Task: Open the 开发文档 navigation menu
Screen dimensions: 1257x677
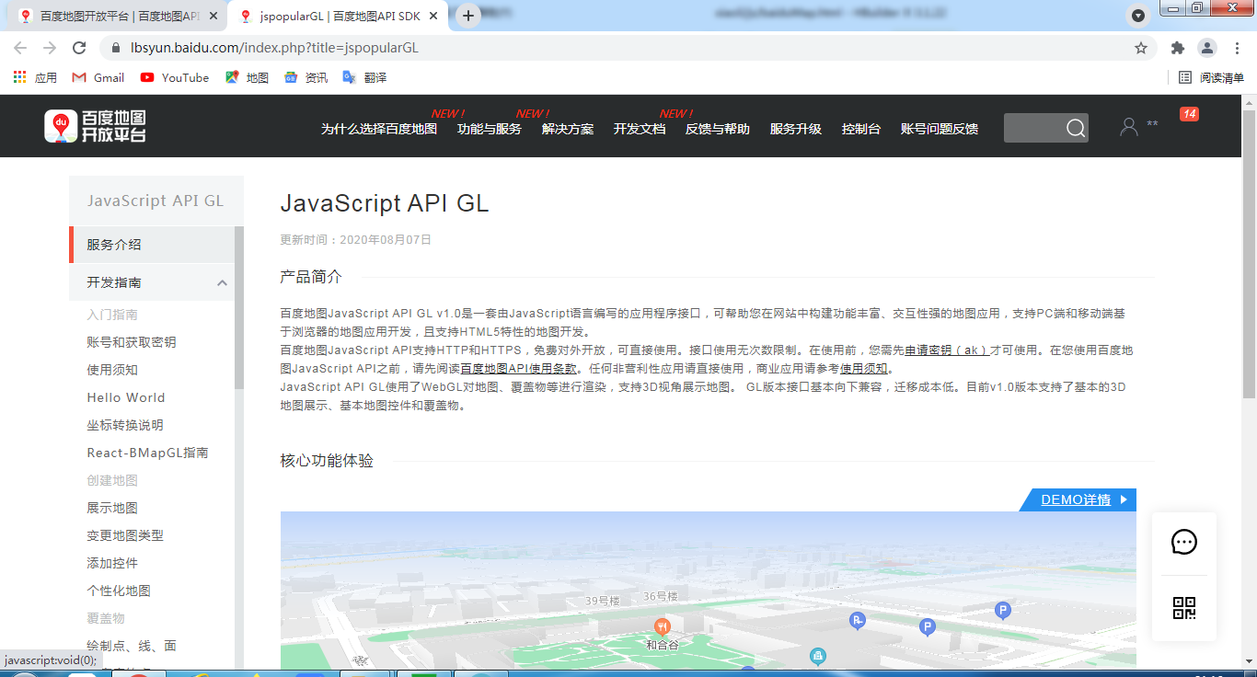Action: click(x=639, y=130)
